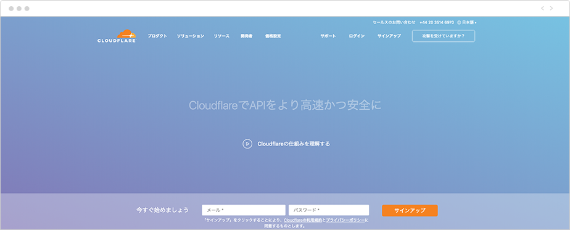Click the phone number +44 20 3514 6970
Image resolution: width=570 pixels, height=230 pixels.
[x=437, y=23]
